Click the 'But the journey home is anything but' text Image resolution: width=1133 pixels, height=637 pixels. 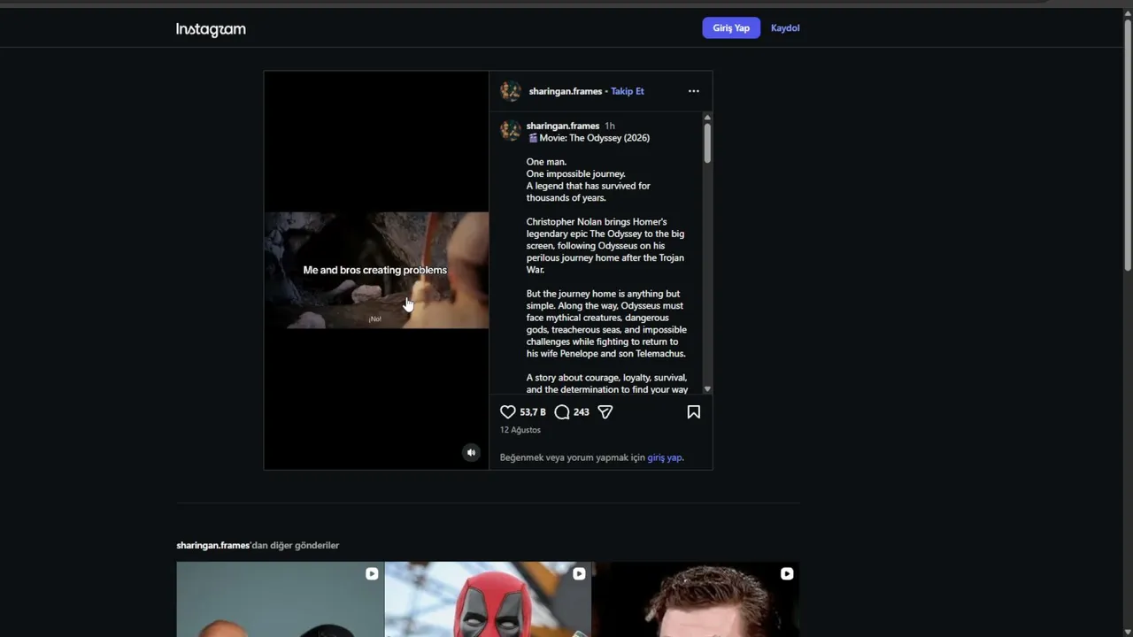pos(603,294)
